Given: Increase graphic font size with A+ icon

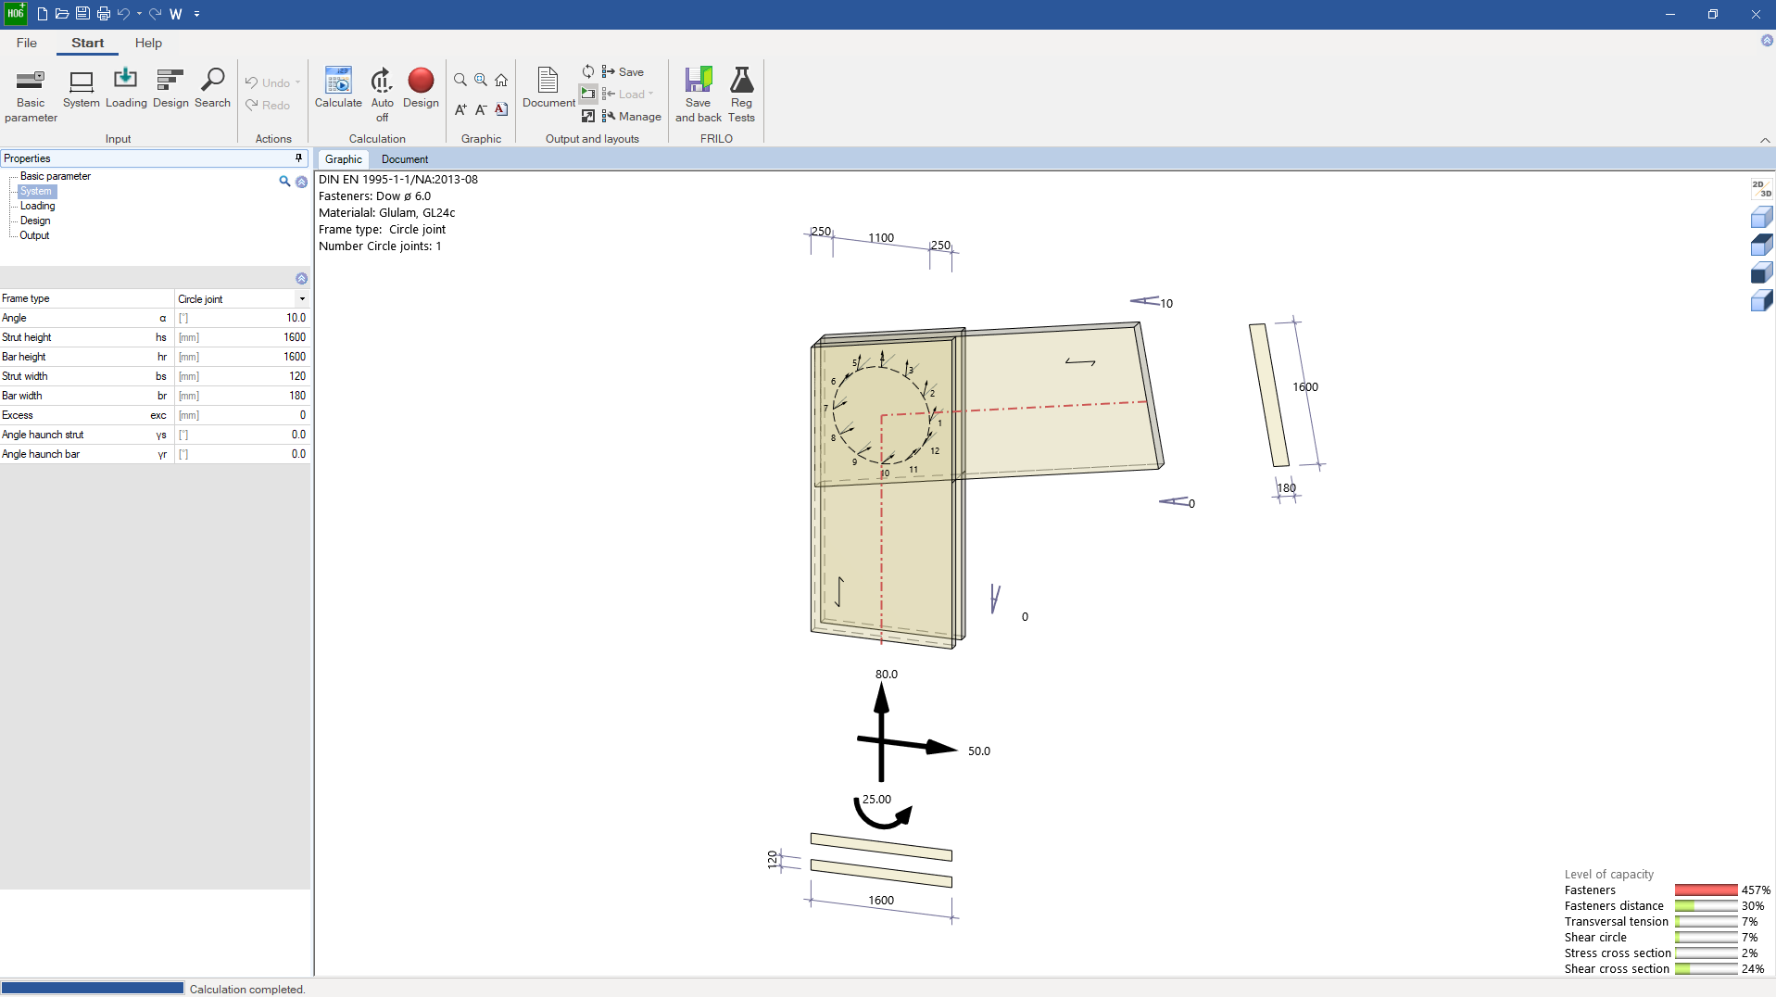Looking at the screenshot, I should [x=460, y=110].
